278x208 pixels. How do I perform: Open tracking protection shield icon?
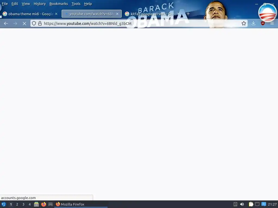coord(34,23)
